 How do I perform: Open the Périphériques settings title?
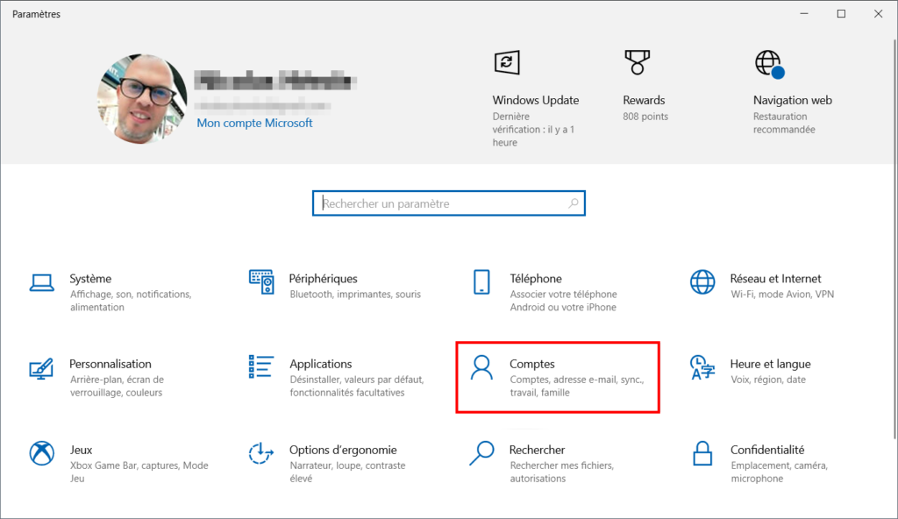click(323, 279)
